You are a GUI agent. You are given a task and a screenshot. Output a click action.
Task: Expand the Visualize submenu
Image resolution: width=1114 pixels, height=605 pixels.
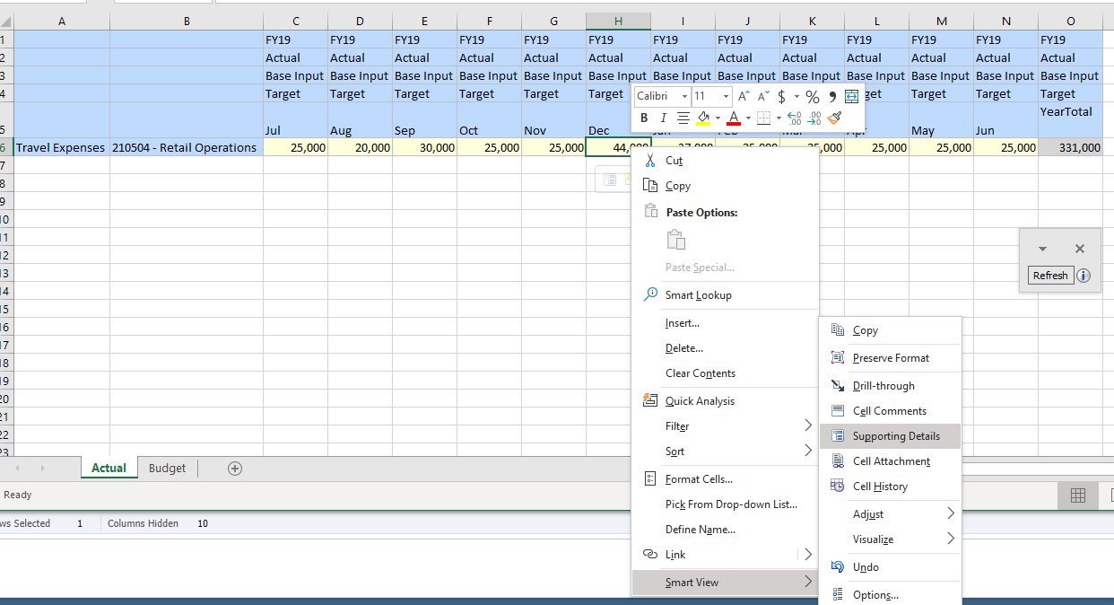[890, 539]
